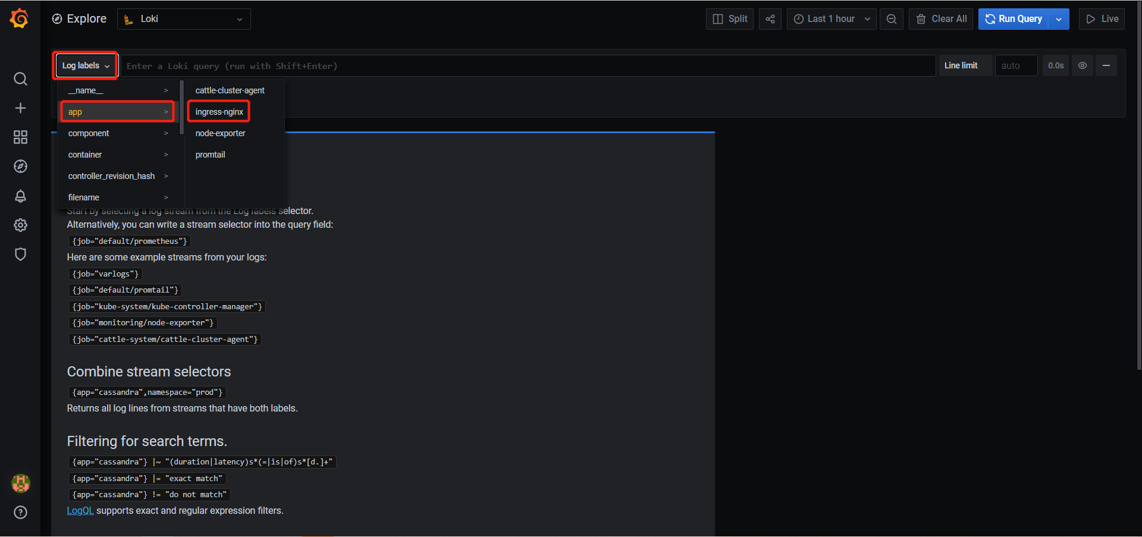
Task: Click the Line limit auto input field
Action: pyautogui.click(x=1016, y=65)
